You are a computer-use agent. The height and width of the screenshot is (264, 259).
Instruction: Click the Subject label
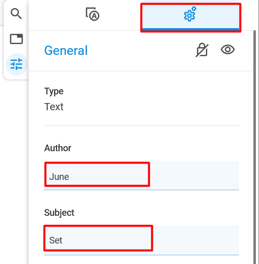[x=59, y=213]
